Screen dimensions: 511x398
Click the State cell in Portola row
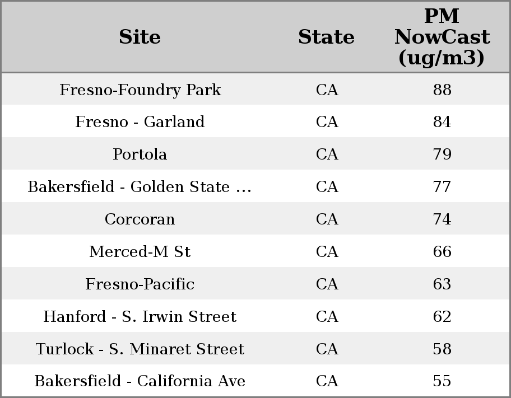coord(327,154)
